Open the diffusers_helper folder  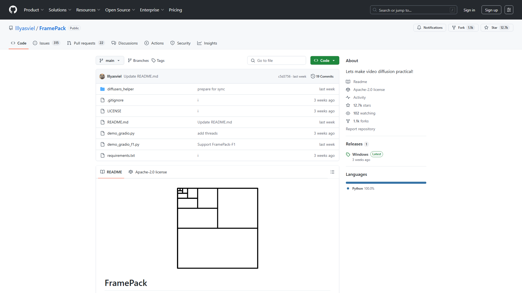[x=120, y=89]
